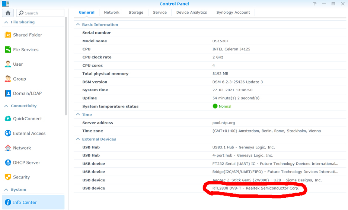Maximize the Control Panel window

[x=333, y=4]
